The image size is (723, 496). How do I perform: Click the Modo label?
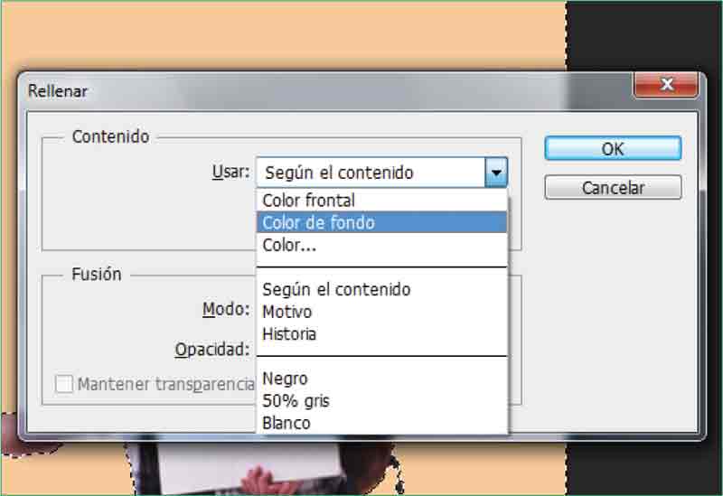point(225,309)
